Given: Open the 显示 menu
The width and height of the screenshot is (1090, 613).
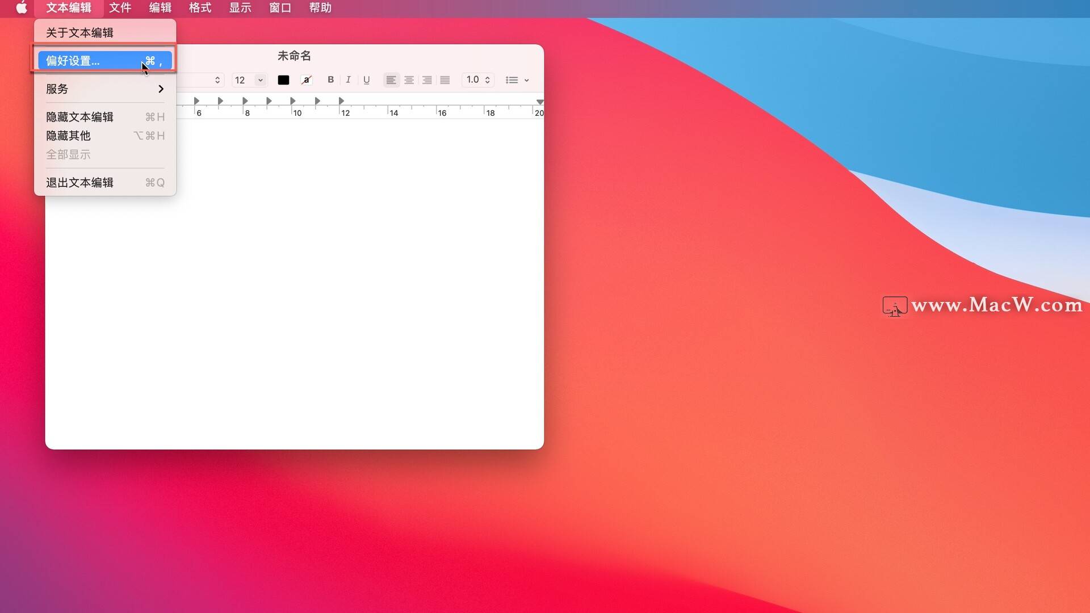Looking at the screenshot, I should pyautogui.click(x=240, y=8).
